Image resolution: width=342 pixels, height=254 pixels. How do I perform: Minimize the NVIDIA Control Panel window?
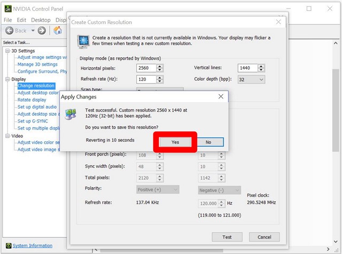click(289, 9)
